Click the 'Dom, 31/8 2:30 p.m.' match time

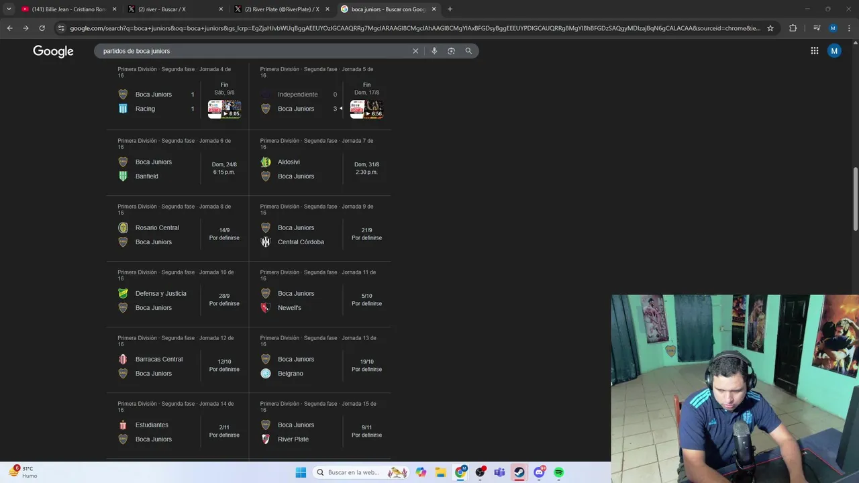pyautogui.click(x=366, y=168)
